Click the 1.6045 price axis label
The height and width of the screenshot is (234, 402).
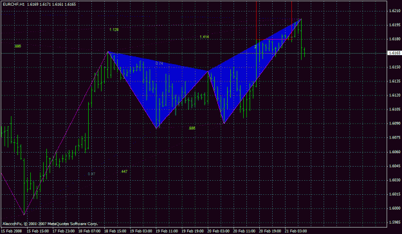coord(394,166)
